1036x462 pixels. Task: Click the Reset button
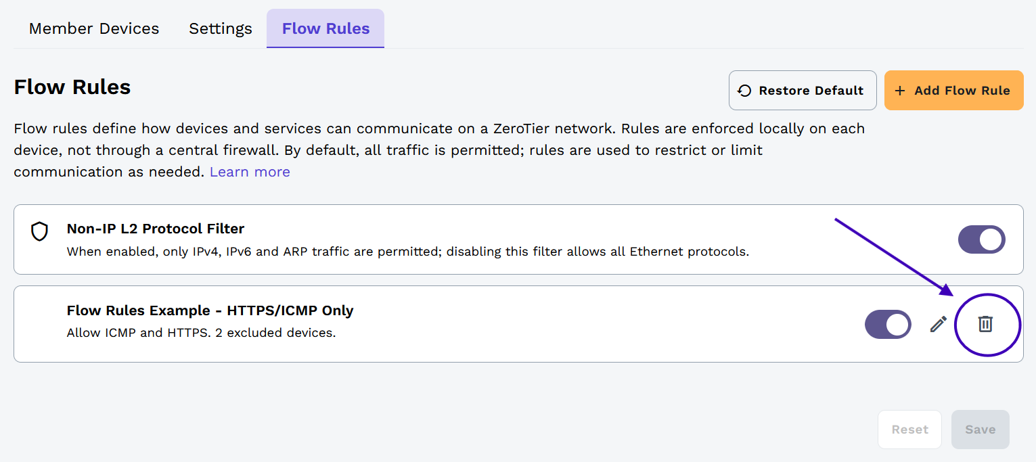(909, 429)
